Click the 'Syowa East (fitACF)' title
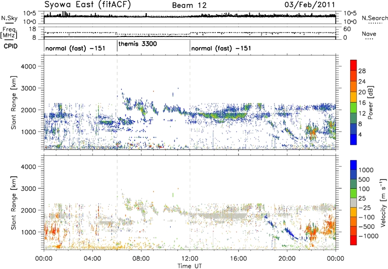This screenshot has width=388, height=269. (87, 4)
